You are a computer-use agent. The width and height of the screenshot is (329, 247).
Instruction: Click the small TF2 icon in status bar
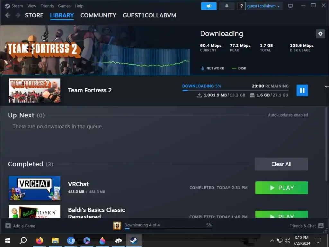pyautogui.click(x=117, y=226)
